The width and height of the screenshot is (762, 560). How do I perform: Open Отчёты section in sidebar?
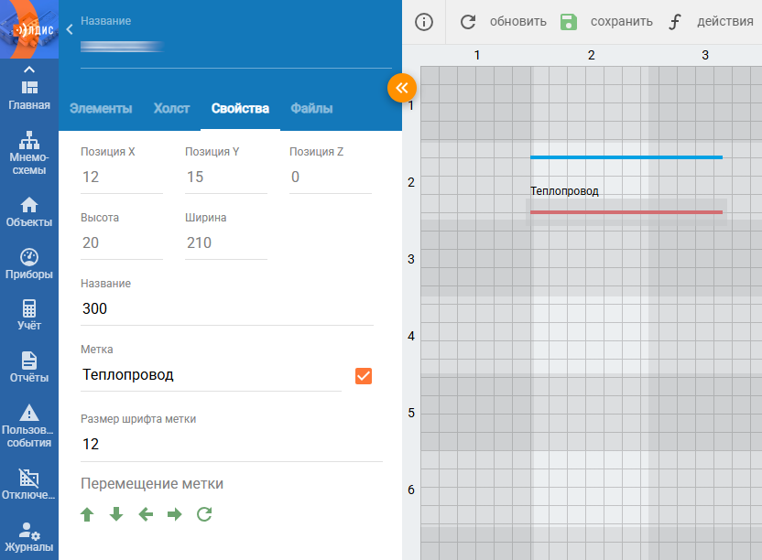point(29,368)
